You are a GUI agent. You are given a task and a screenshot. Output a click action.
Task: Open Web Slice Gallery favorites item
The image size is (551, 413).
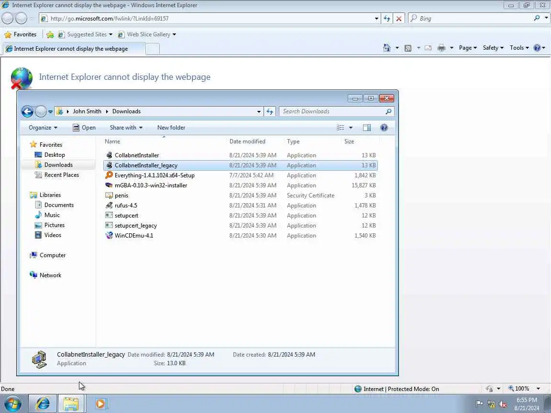147,34
